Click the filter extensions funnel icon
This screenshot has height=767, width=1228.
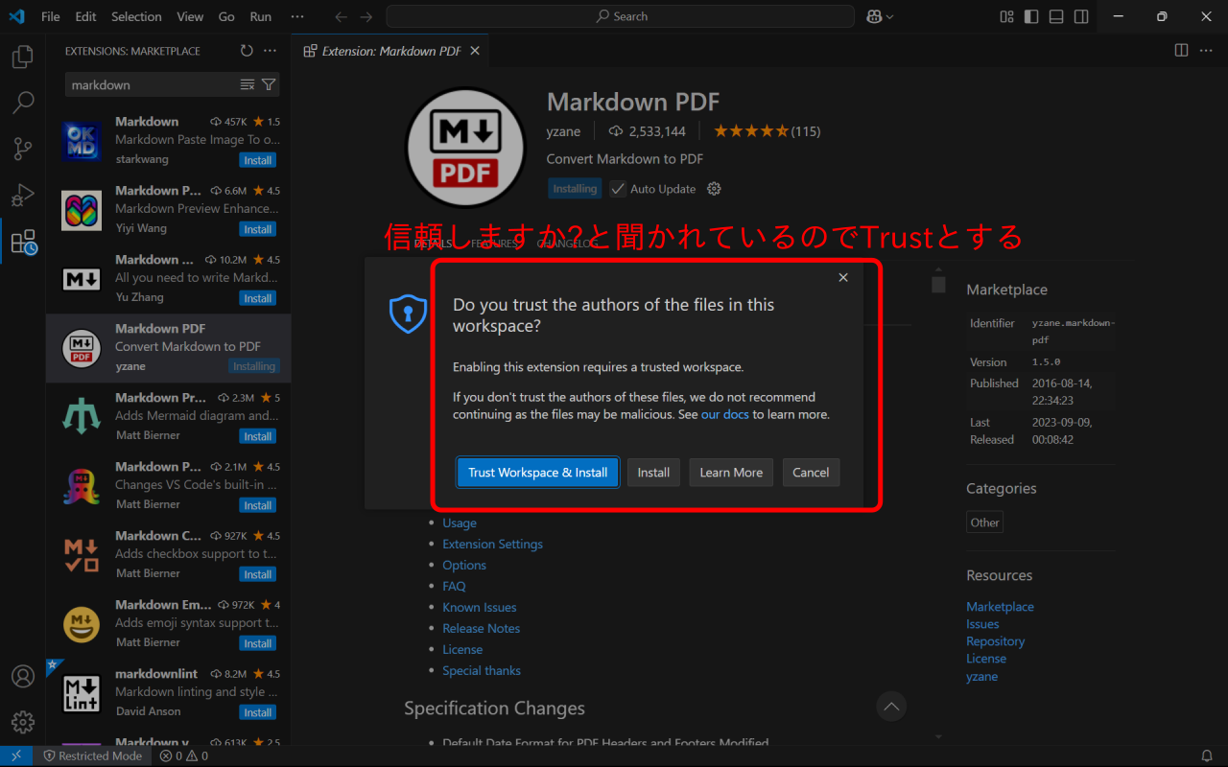270,85
